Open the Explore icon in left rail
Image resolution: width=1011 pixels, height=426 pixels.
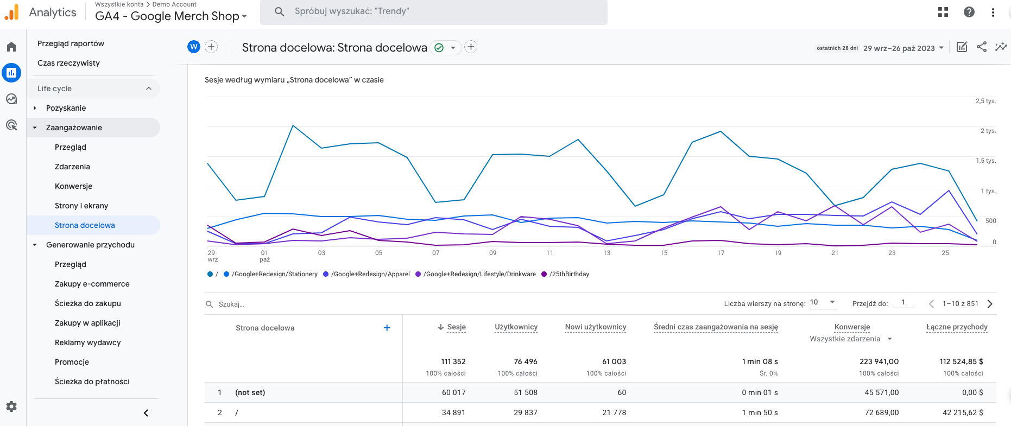pyautogui.click(x=11, y=99)
